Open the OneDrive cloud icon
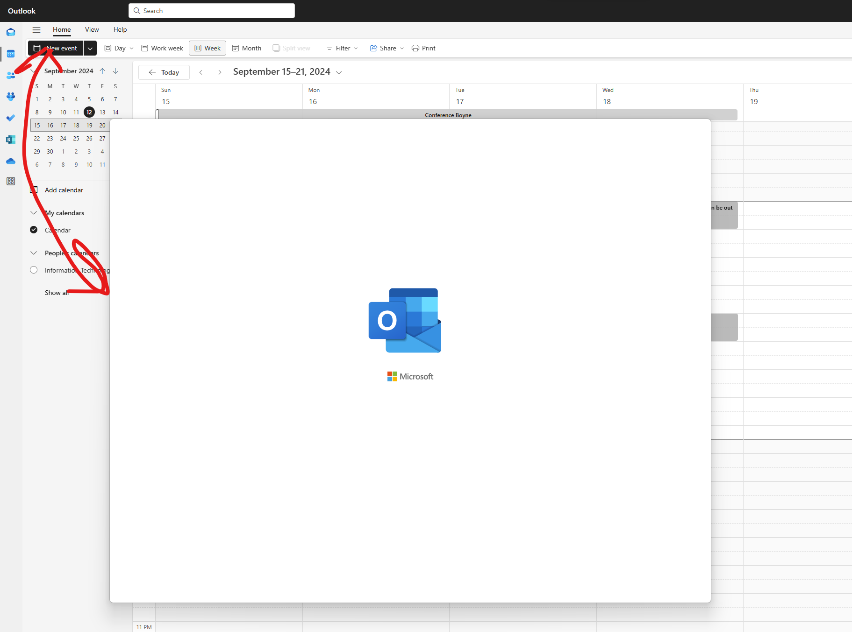Screen dimensions: 852x632 [11, 161]
